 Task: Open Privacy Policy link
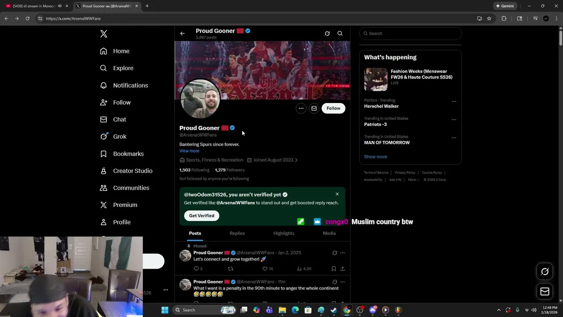(405, 173)
